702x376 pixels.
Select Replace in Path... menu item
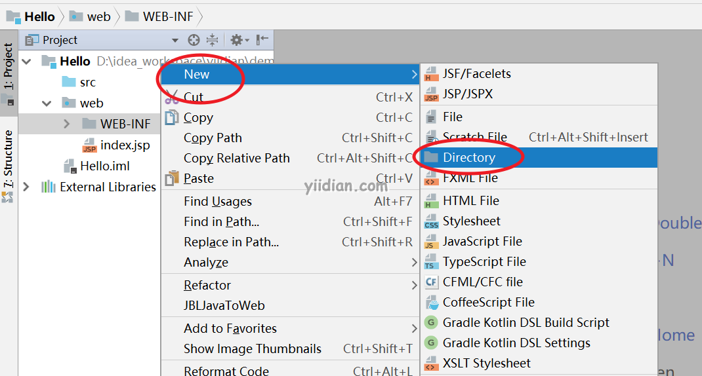click(290, 242)
